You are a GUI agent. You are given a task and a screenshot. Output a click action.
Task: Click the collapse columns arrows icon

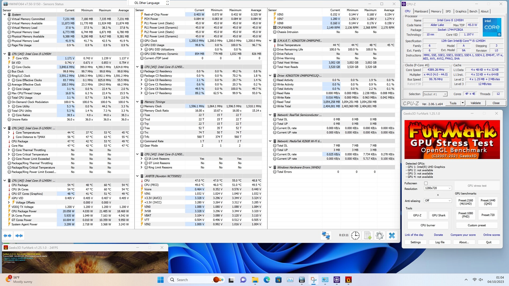click(x=19, y=235)
